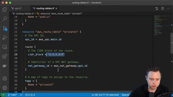
Task: Open More Actions ellipsis menu
Action: [x=168, y=8]
